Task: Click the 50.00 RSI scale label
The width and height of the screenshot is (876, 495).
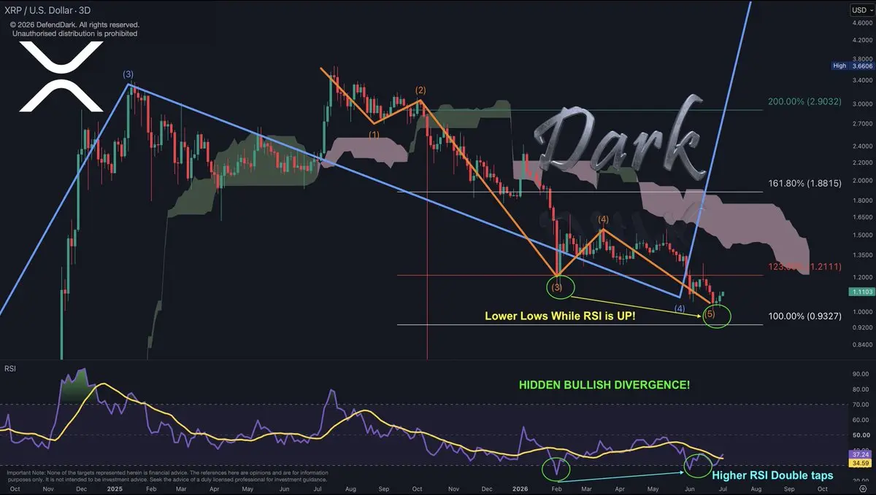Action: (x=861, y=435)
